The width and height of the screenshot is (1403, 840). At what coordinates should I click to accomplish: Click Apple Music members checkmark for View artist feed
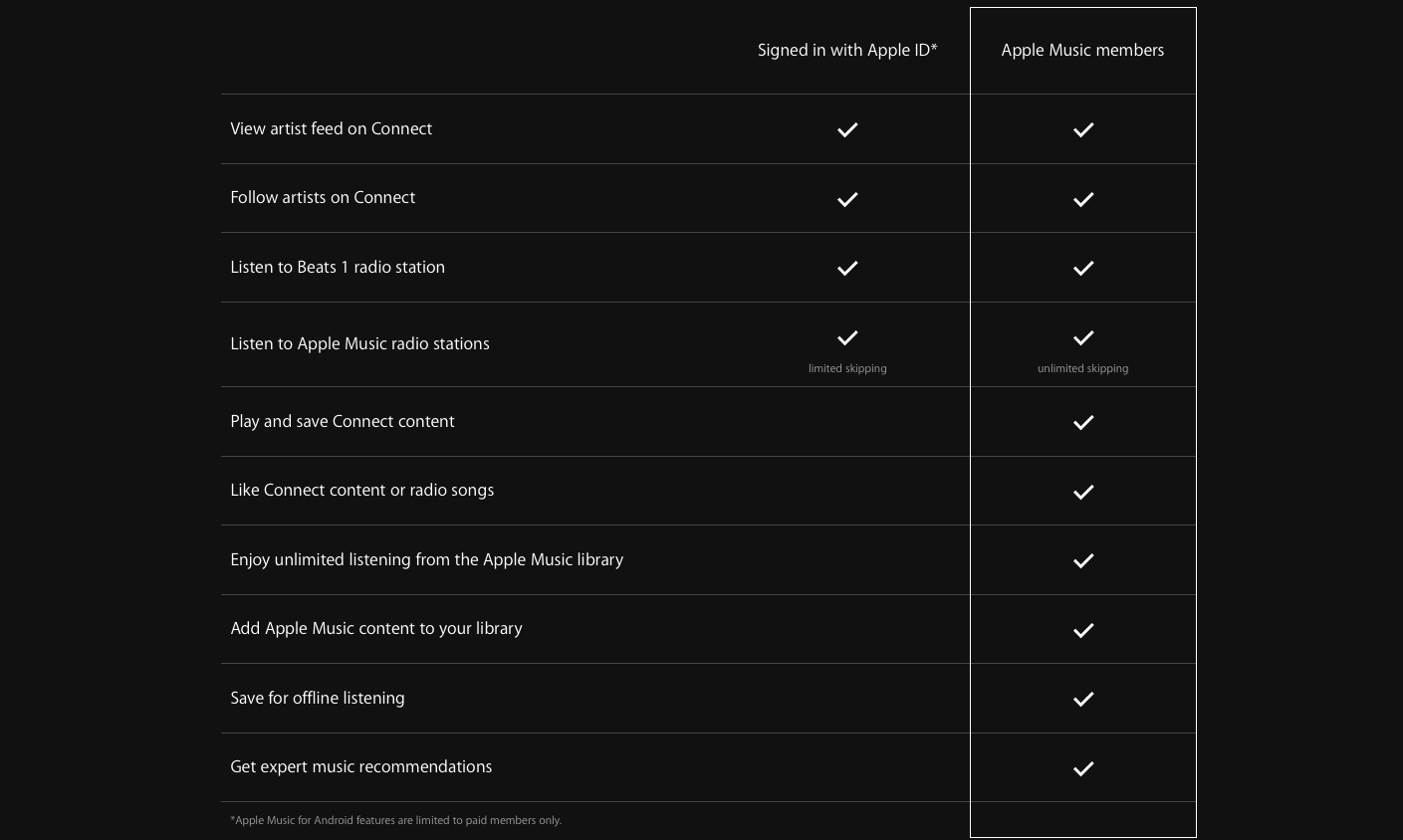pyautogui.click(x=1083, y=129)
